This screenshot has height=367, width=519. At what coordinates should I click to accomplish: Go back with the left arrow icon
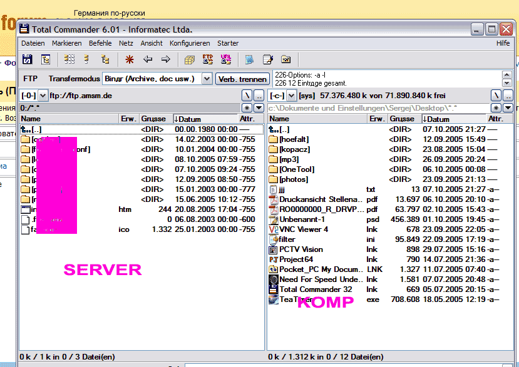148,59
